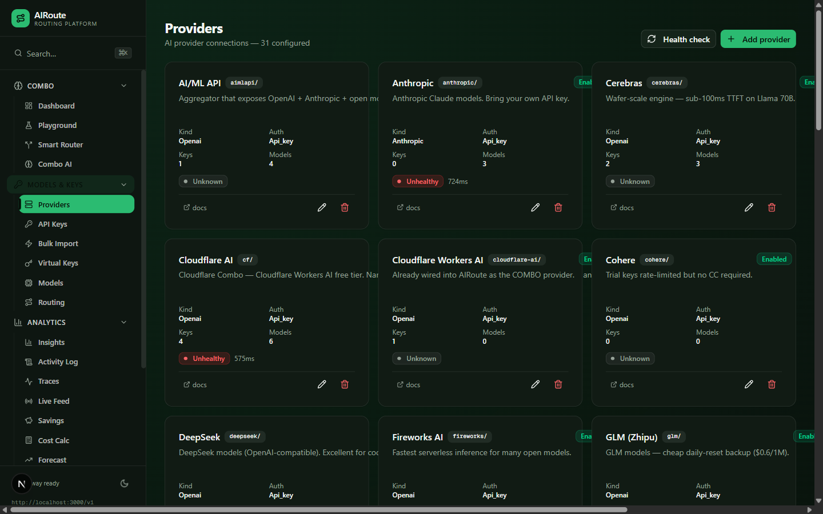Click the AIRoute logo icon

pyautogui.click(x=21, y=19)
